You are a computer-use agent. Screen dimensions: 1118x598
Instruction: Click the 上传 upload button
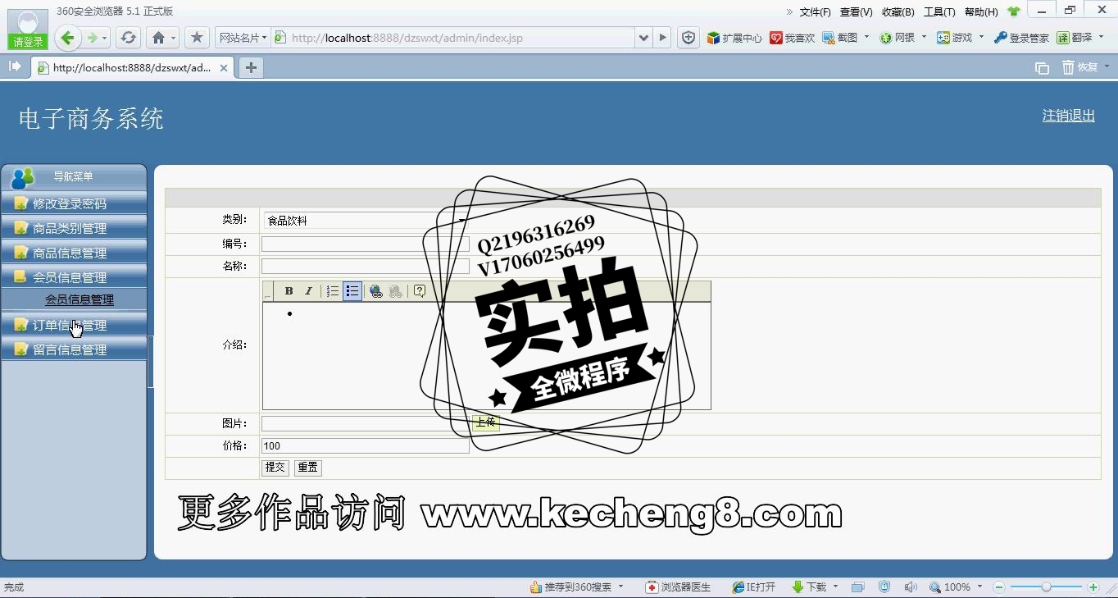[x=486, y=422]
